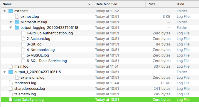This screenshot has height=107, width=199.
Task: Click 'Today at 11:52' date of exthost1
Action: tap(107, 11)
